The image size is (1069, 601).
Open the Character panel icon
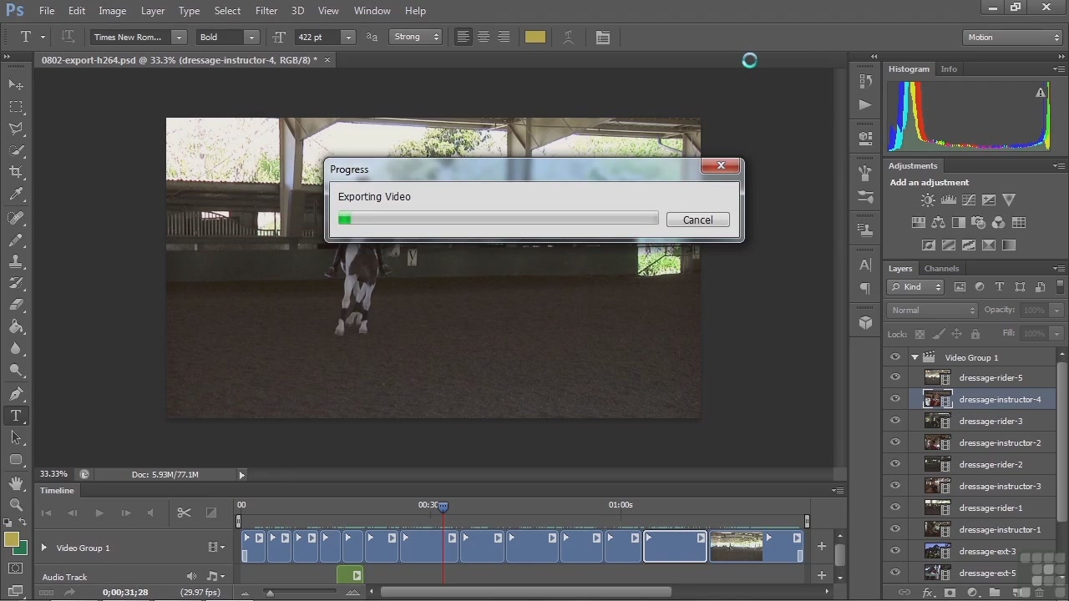(x=865, y=265)
